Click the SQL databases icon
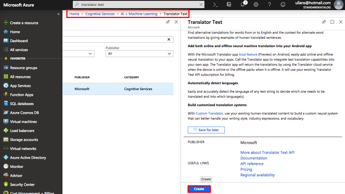The image size is (345, 194). pos(6,104)
